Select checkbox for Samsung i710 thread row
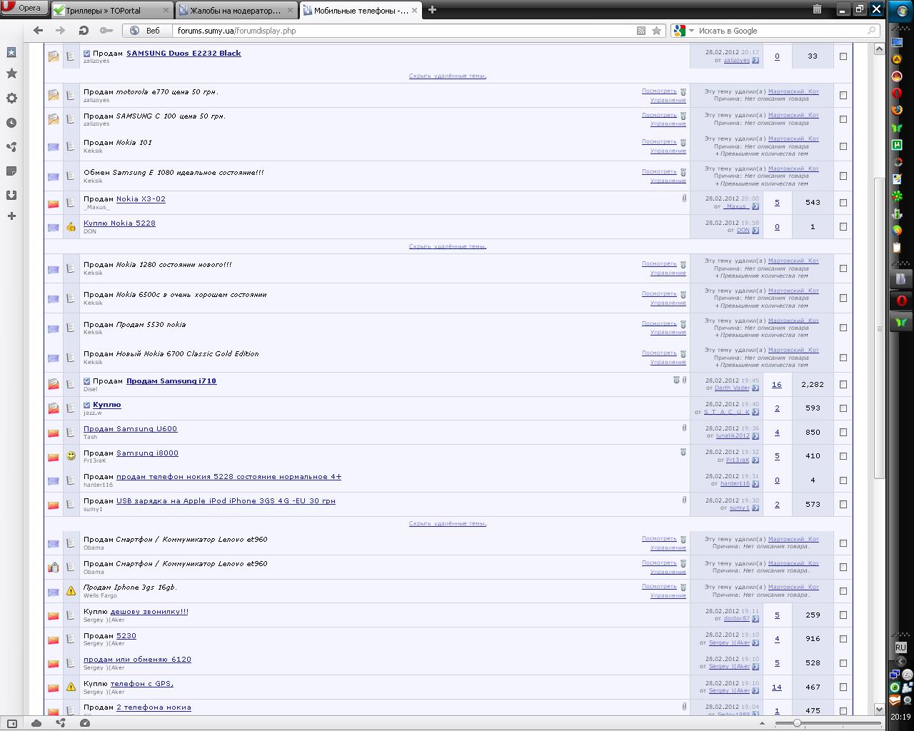This screenshot has height=731, width=914. (x=843, y=384)
